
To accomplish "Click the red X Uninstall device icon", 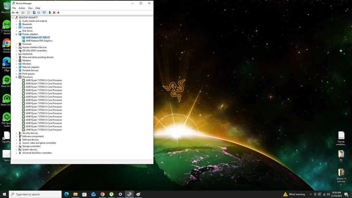I will [54, 13].
